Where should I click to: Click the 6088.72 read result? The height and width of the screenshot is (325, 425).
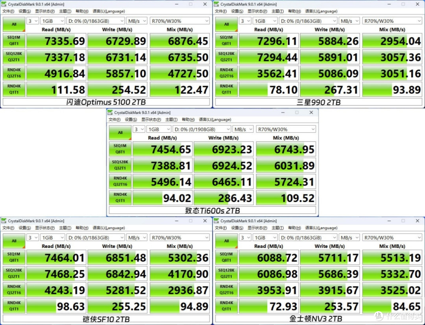click(269, 257)
